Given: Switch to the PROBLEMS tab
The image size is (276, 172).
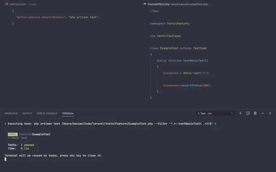Looking at the screenshot, I should pos(11,113).
